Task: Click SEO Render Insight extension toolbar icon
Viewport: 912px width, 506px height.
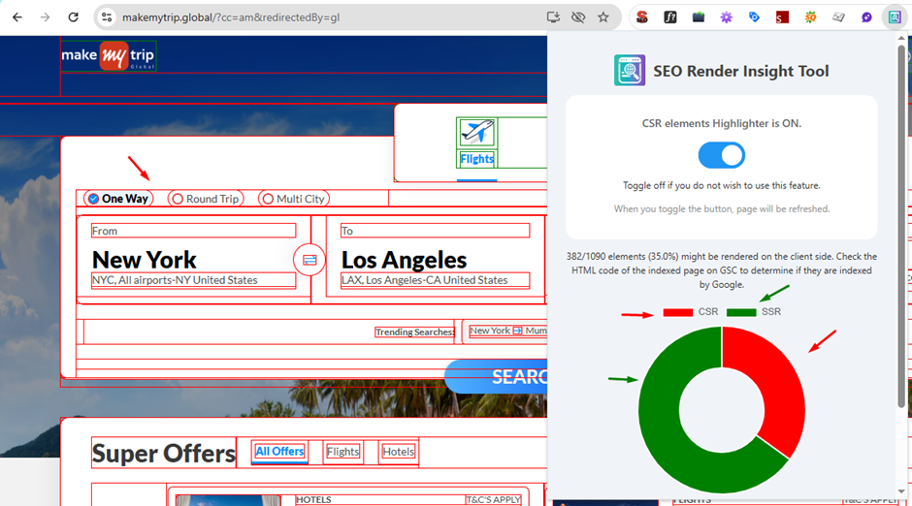Action: tap(895, 17)
